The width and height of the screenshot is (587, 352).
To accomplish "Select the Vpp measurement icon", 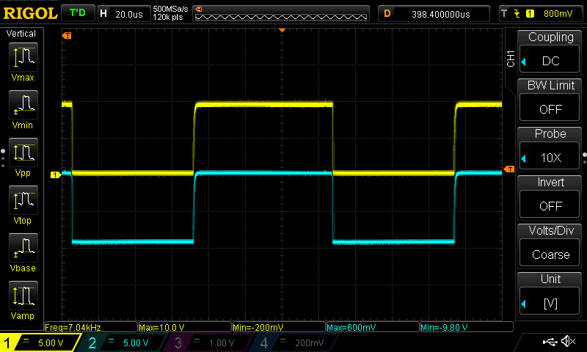I will (23, 153).
